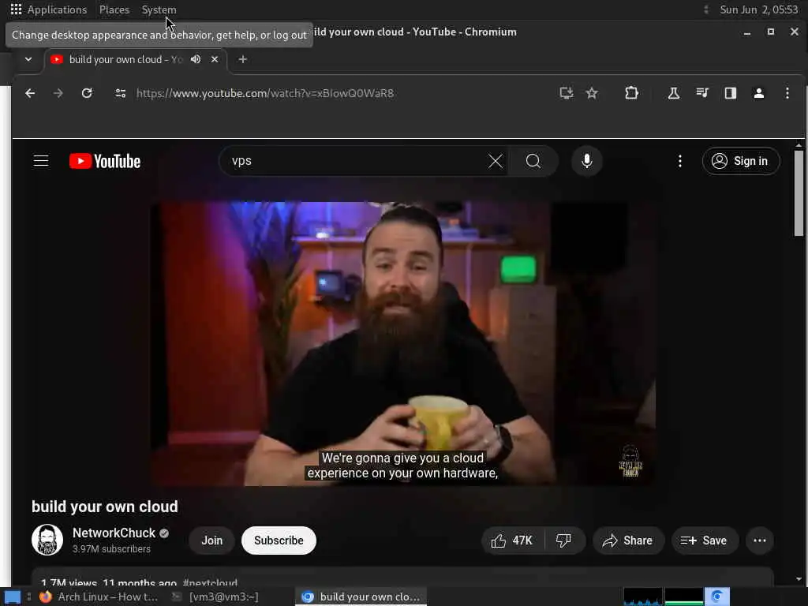Open Chrome Labs flask icon
This screenshot has width=808, height=606.
coord(674,93)
